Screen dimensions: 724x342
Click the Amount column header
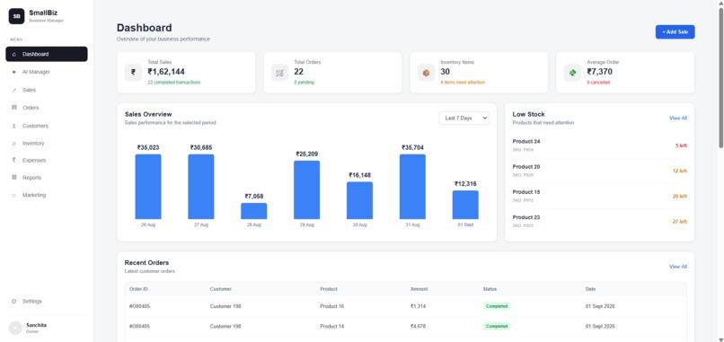[x=419, y=289]
